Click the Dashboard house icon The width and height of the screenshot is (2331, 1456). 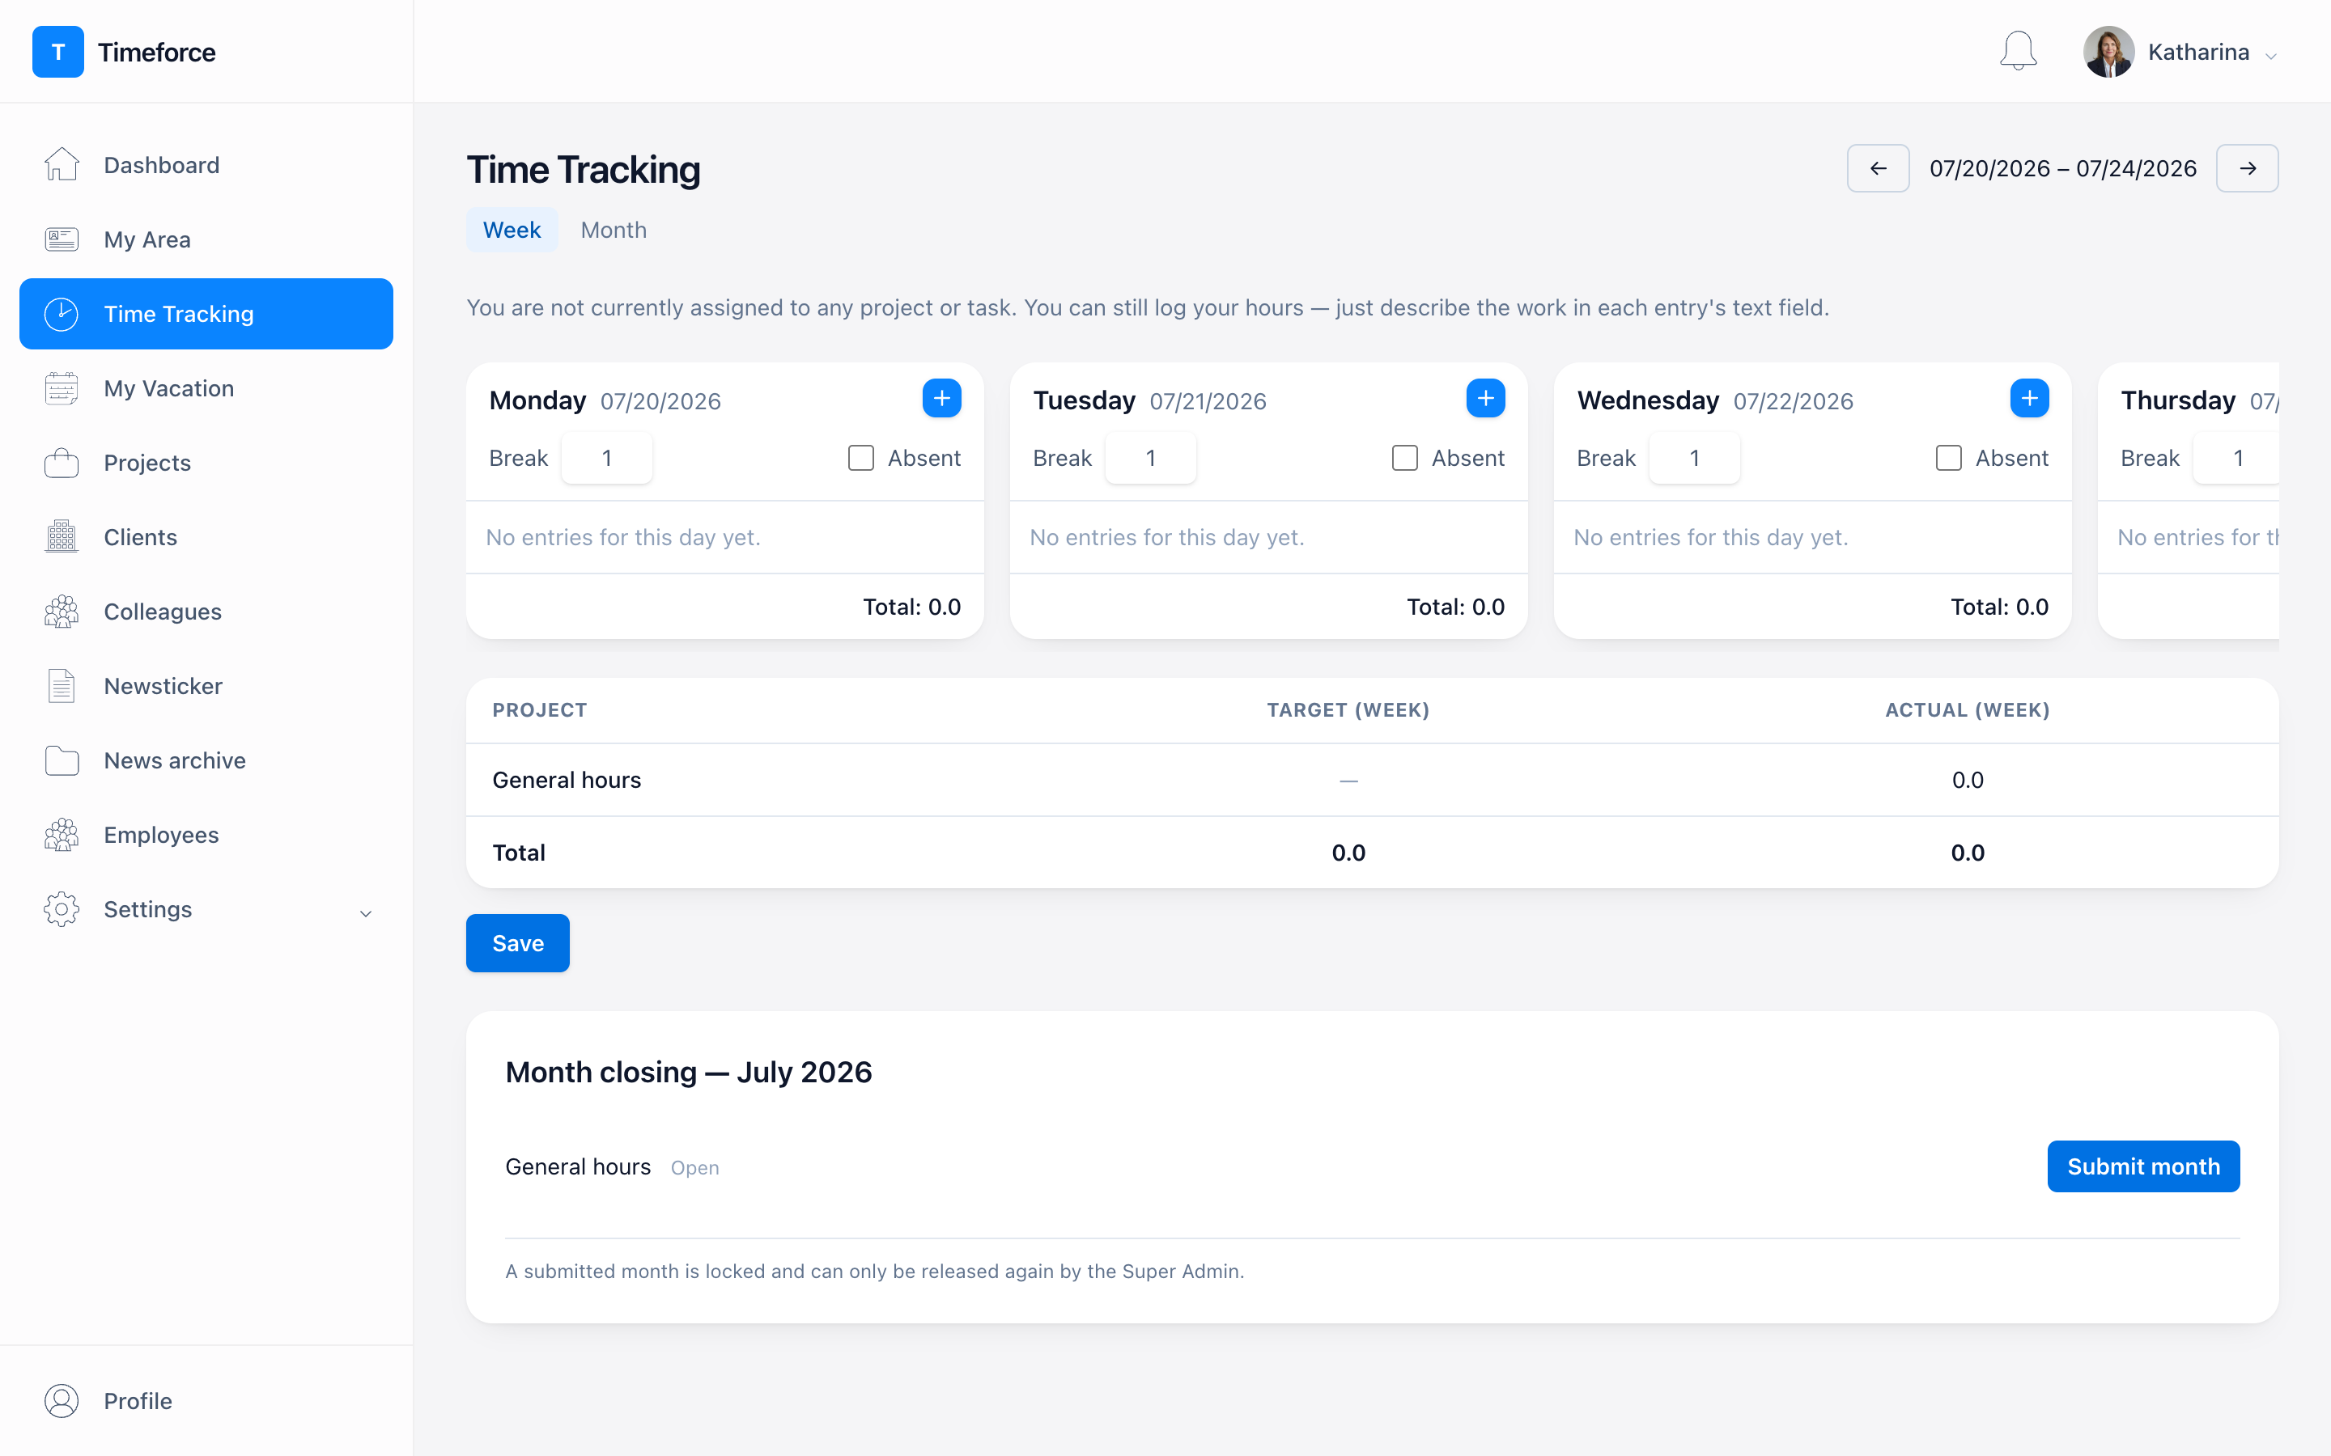click(x=62, y=165)
